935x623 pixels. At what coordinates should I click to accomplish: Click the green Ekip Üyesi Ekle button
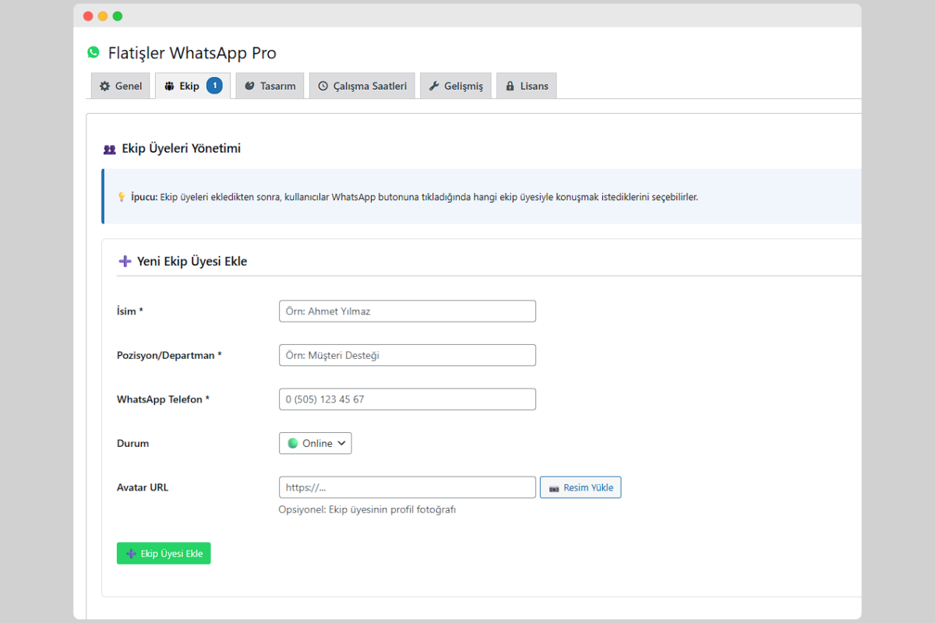[x=164, y=553]
